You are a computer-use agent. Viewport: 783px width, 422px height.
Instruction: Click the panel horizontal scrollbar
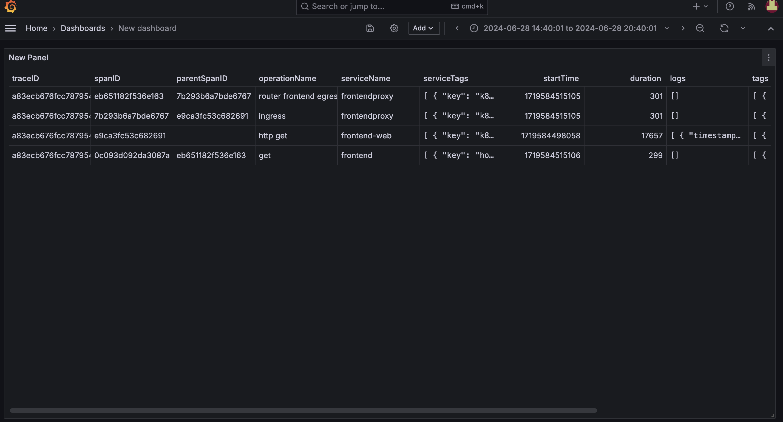click(303, 410)
